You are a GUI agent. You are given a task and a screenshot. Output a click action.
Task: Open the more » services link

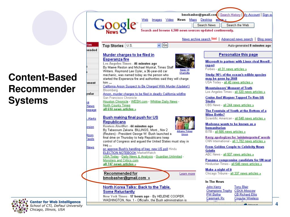click(221, 20)
